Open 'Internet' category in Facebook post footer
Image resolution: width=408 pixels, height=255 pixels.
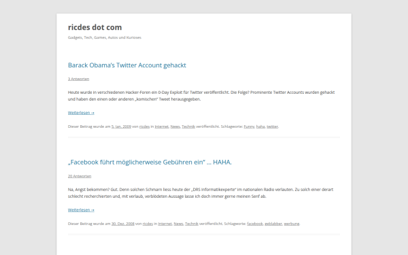165,224
